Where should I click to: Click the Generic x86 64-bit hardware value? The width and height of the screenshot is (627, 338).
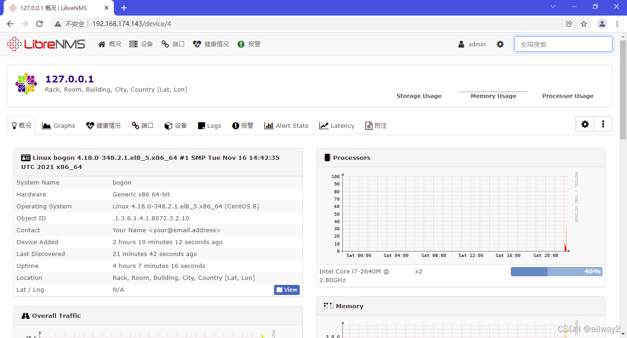tap(141, 195)
